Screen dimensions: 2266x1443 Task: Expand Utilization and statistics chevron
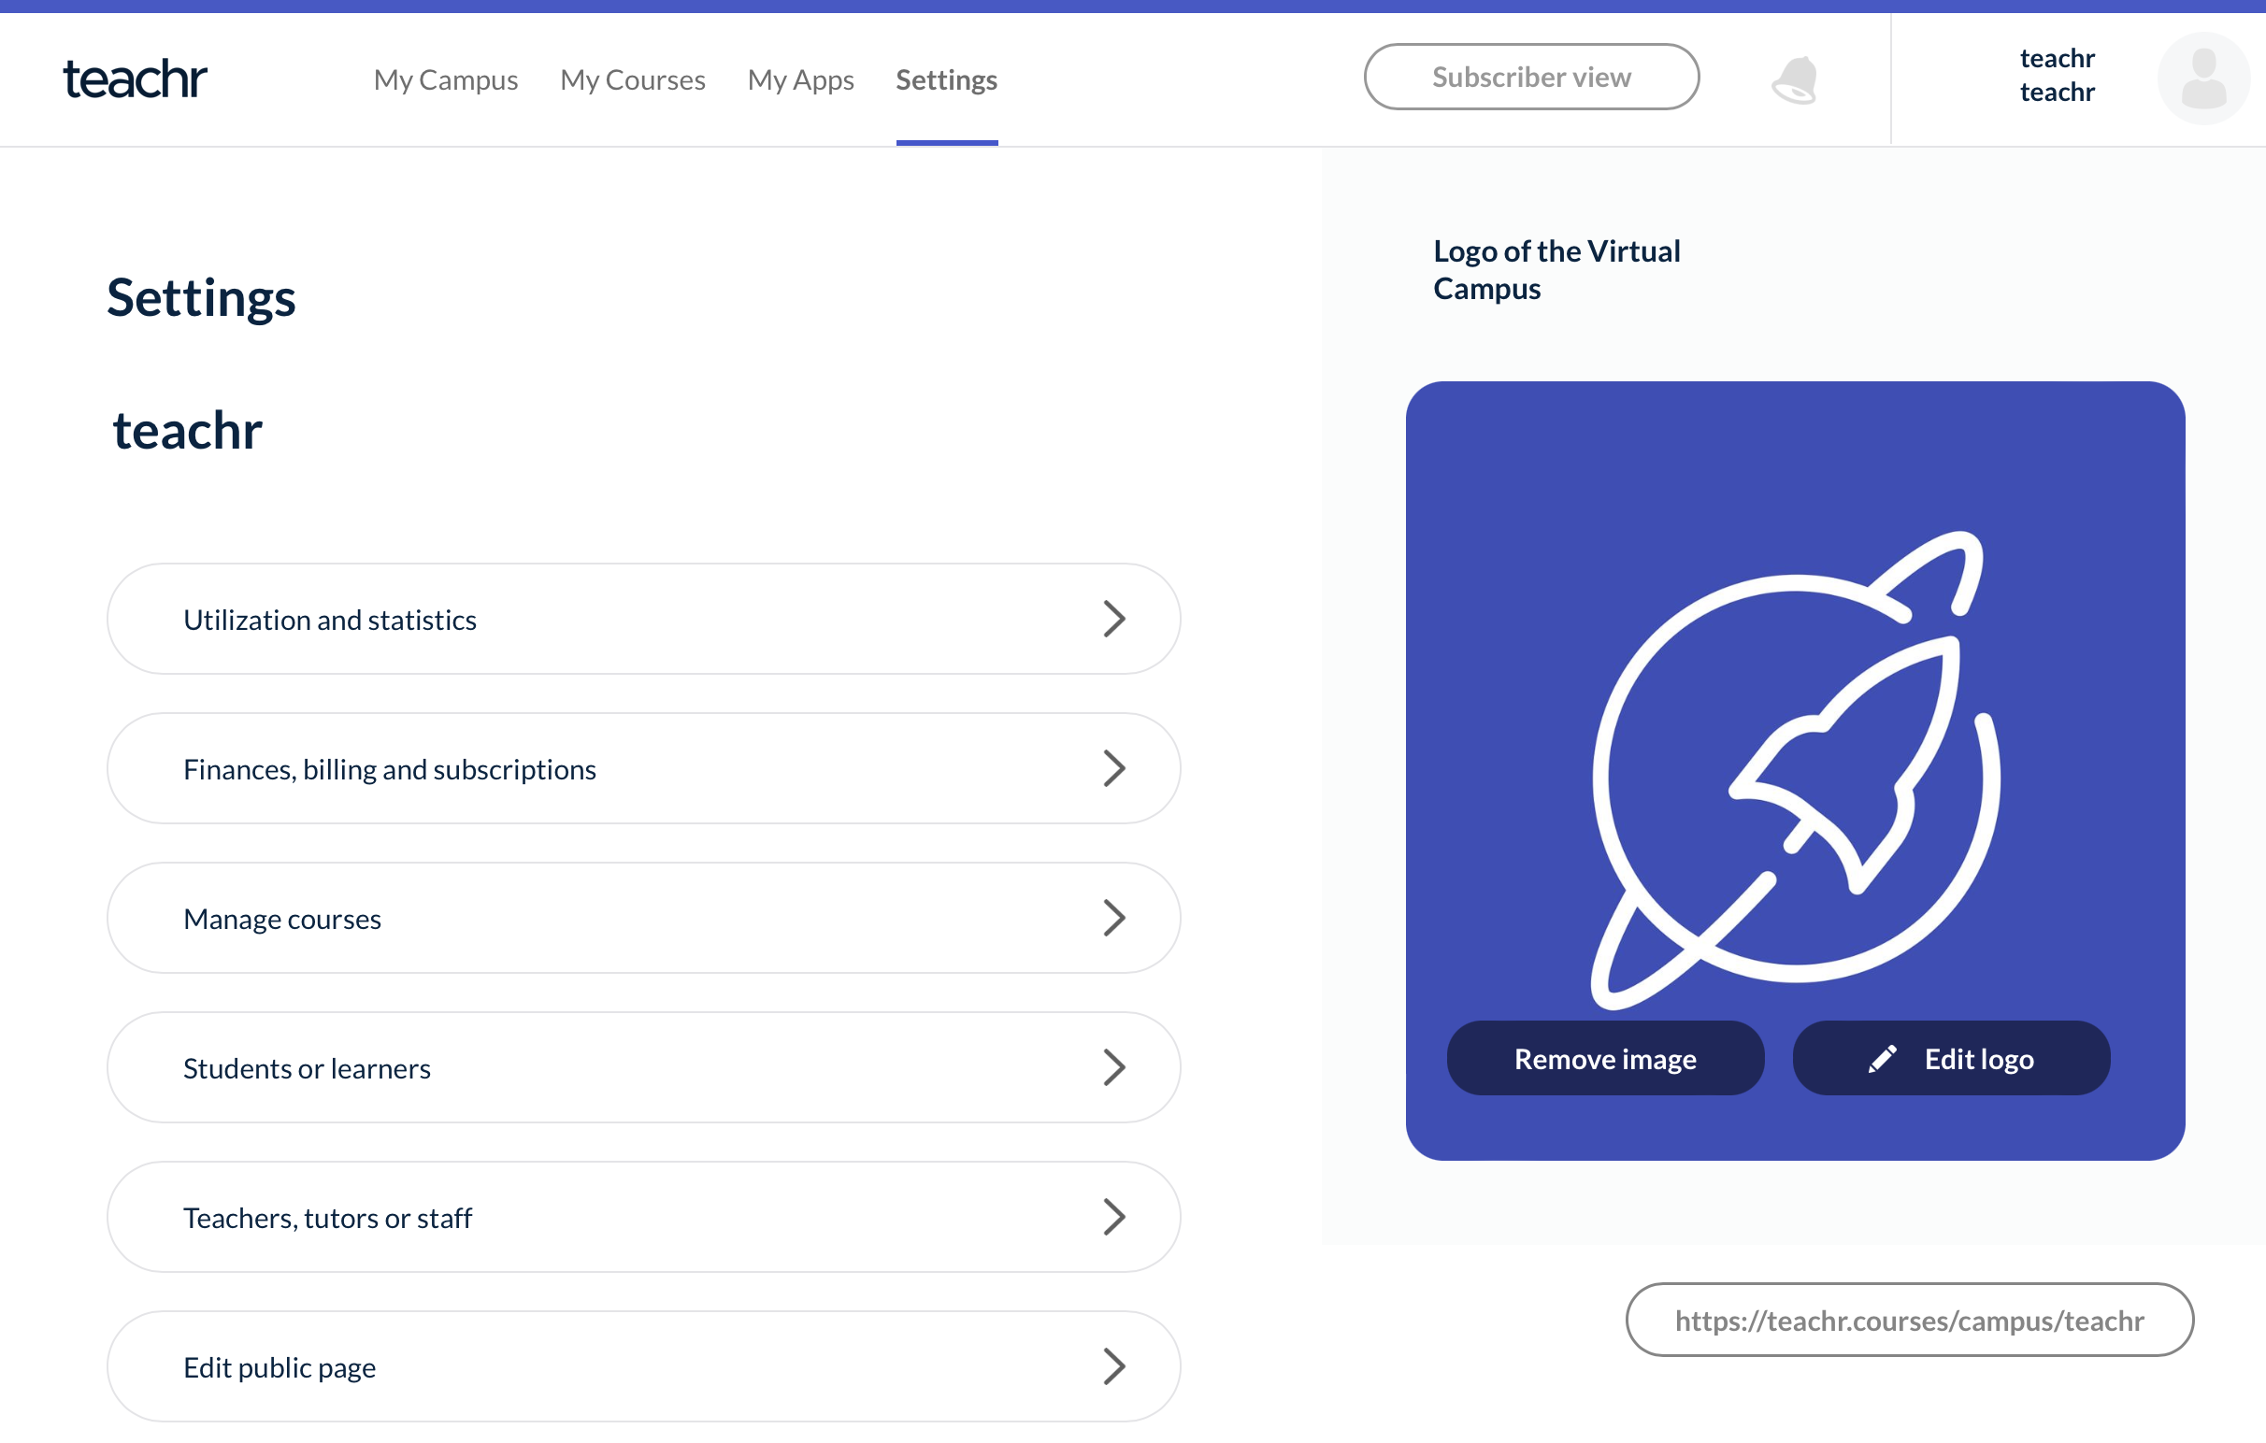(x=1114, y=620)
